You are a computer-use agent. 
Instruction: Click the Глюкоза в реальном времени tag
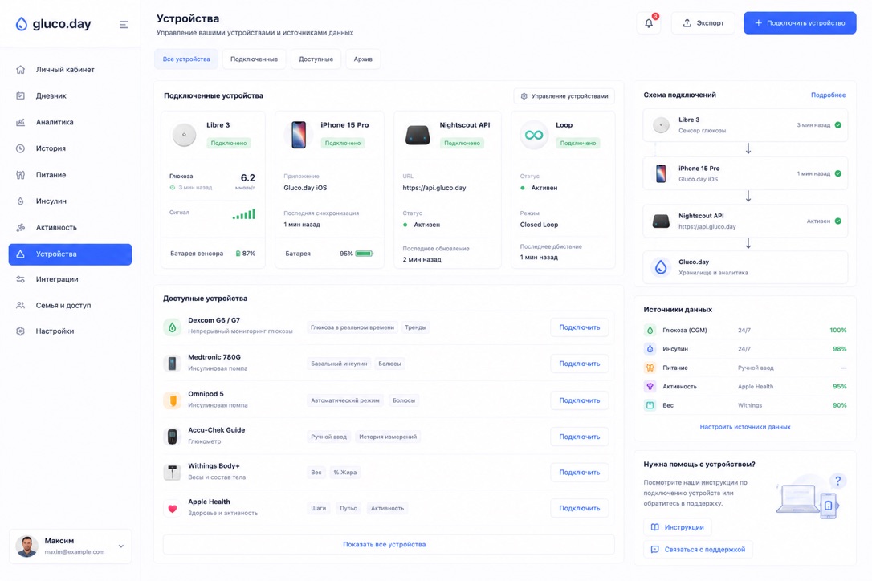coord(352,327)
